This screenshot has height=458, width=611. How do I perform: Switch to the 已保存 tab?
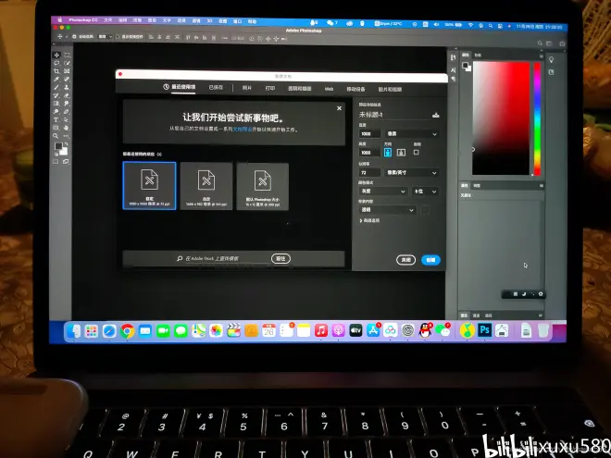[x=216, y=88]
